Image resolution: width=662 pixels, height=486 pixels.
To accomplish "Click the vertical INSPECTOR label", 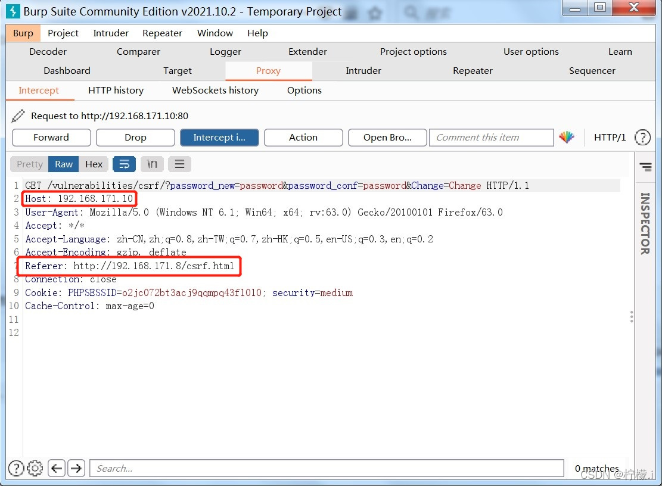I will point(645,223).
